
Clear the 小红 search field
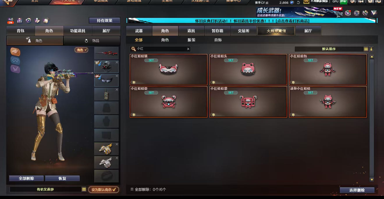(188, 49)
